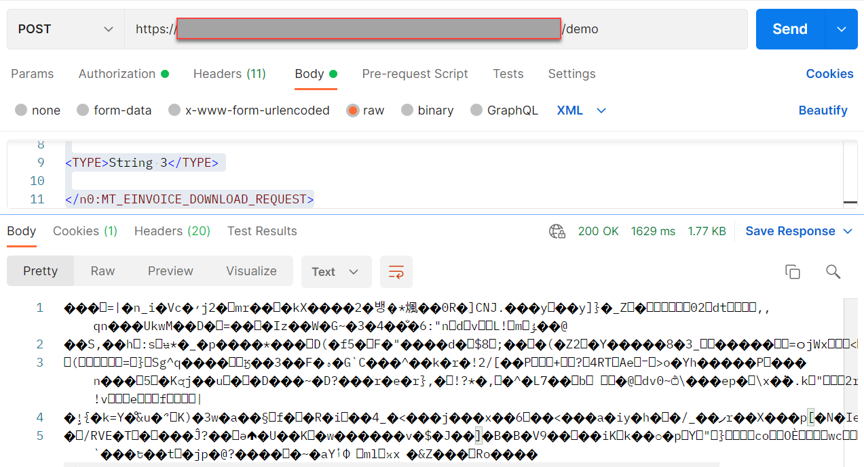
Task: Click the Send button
Action: coord(790,29)
